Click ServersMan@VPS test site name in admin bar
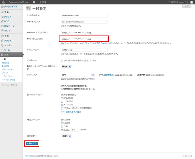Viewport: 195px width, 159px height. coord(19,2)
